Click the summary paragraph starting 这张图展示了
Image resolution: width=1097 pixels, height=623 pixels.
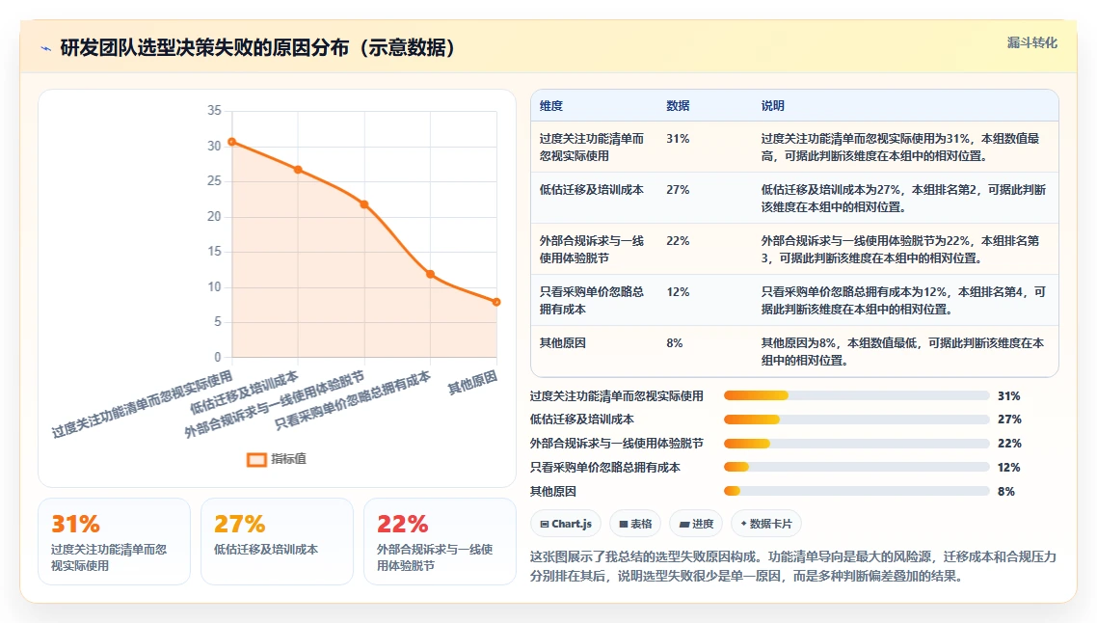[x=792, y=566]
